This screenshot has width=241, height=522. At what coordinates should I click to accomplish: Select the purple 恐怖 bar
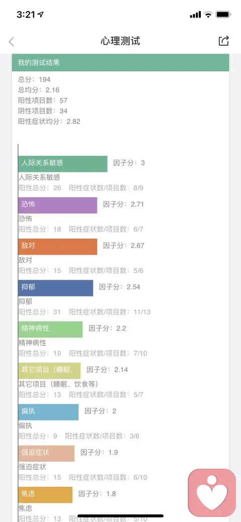pyautogui.click(x=58, y=205)
